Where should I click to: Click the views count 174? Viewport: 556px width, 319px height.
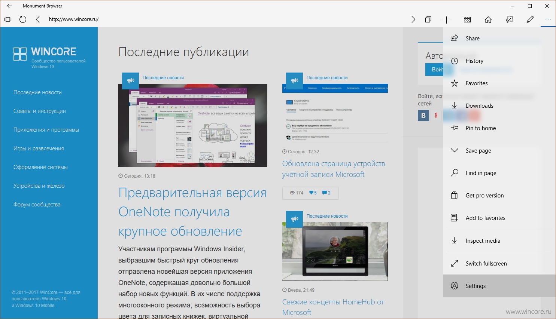297,193
